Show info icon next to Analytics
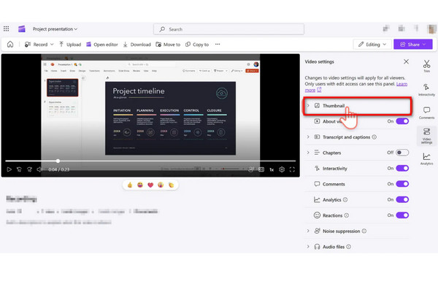 click(345, 199)
